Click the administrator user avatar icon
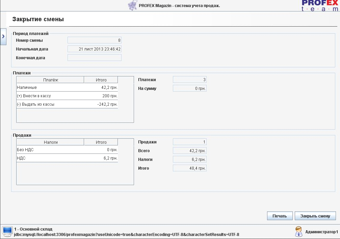Viewport: 340px width, 239px height. point(298,232)
